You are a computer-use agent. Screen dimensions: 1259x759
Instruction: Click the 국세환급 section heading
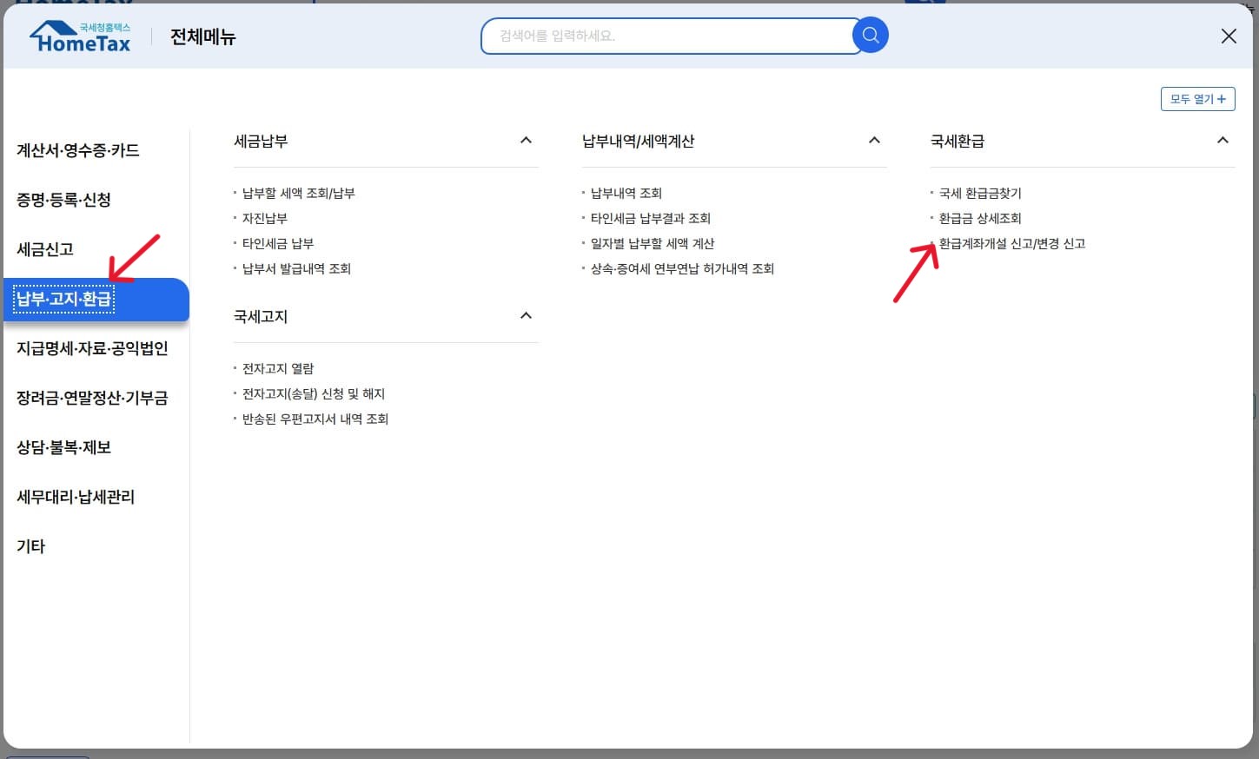click(x=958, y=141)
